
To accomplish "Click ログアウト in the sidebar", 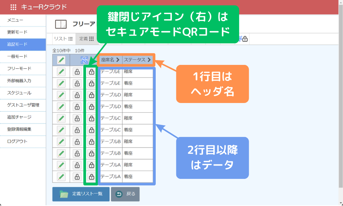I will click(23, 141).
